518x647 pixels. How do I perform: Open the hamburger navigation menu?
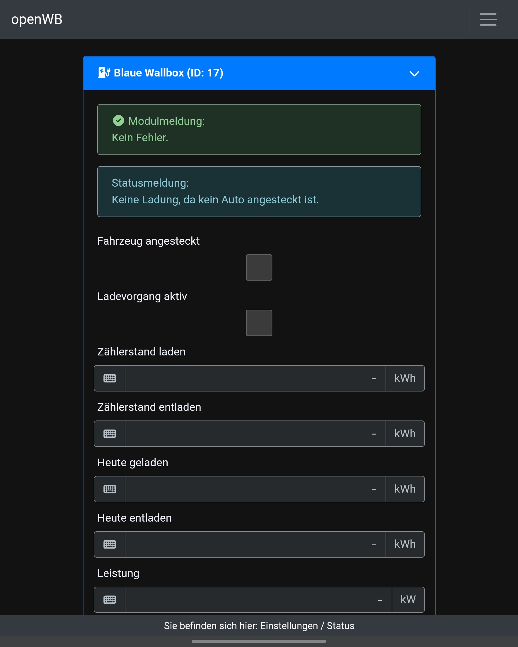coord(488,19)
